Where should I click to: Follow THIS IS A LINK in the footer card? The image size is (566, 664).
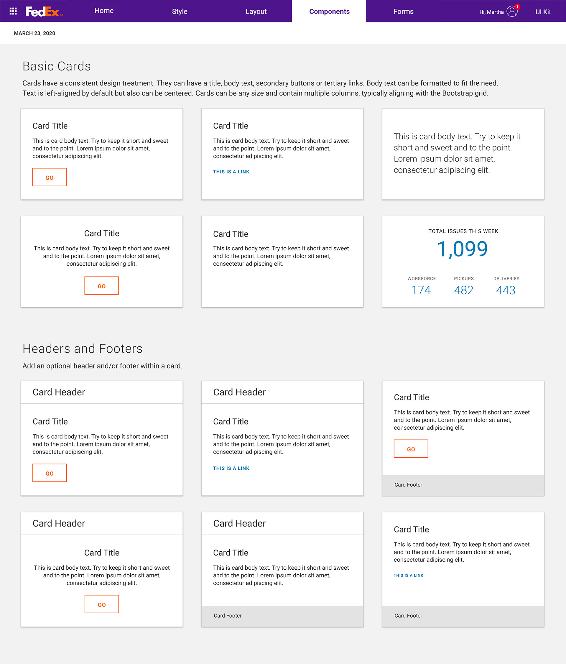[x=408, y=576]
